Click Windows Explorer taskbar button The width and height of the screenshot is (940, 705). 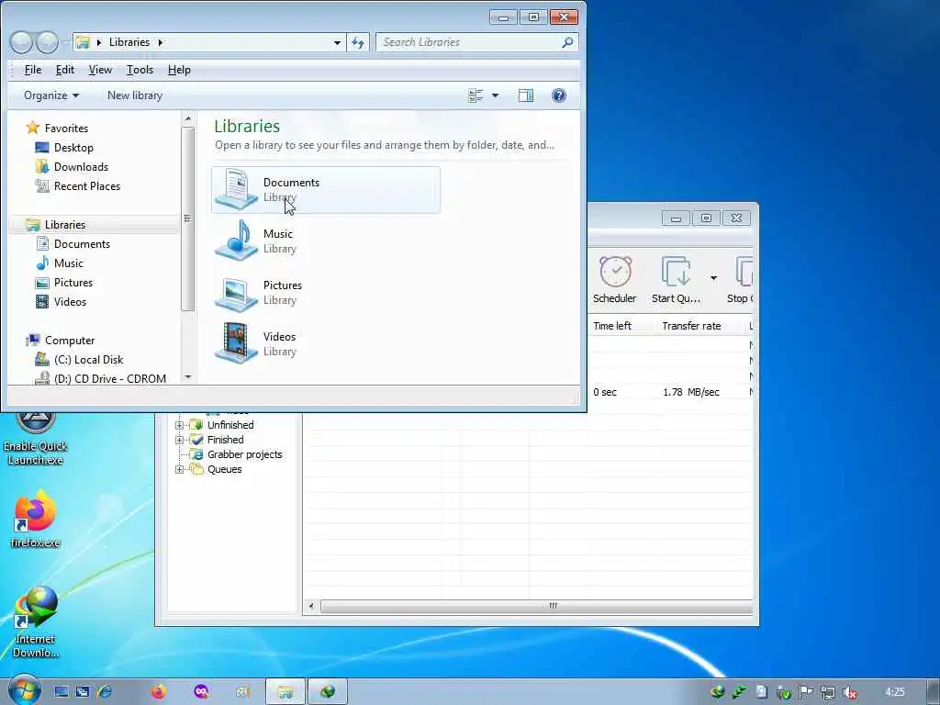pyautogui.click(x=285, y=692)
